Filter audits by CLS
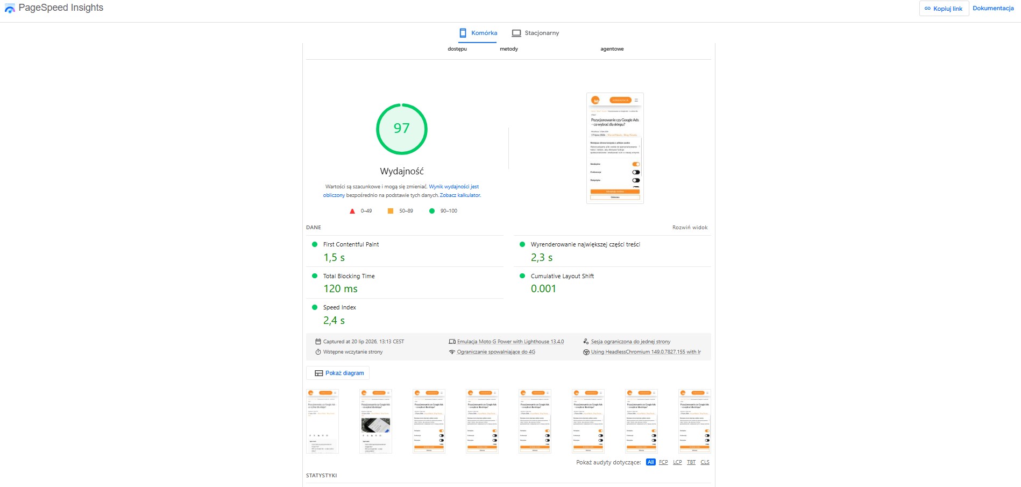Screen dimensions: 1021x487 tap(705, 462)
